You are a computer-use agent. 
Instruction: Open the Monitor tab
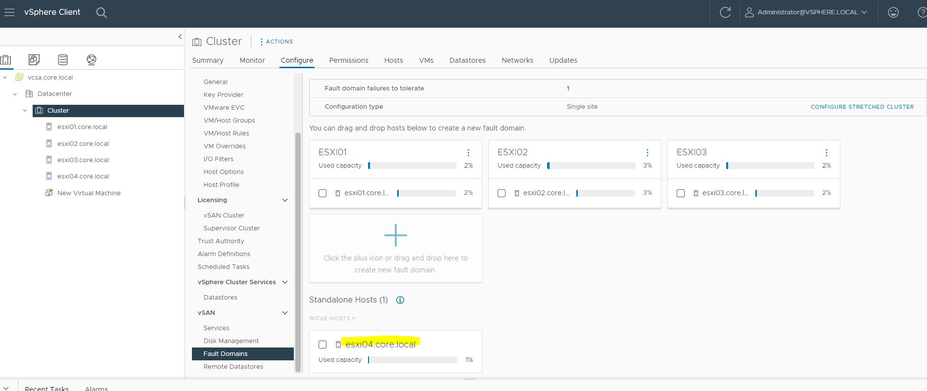[x=252, y=60]
